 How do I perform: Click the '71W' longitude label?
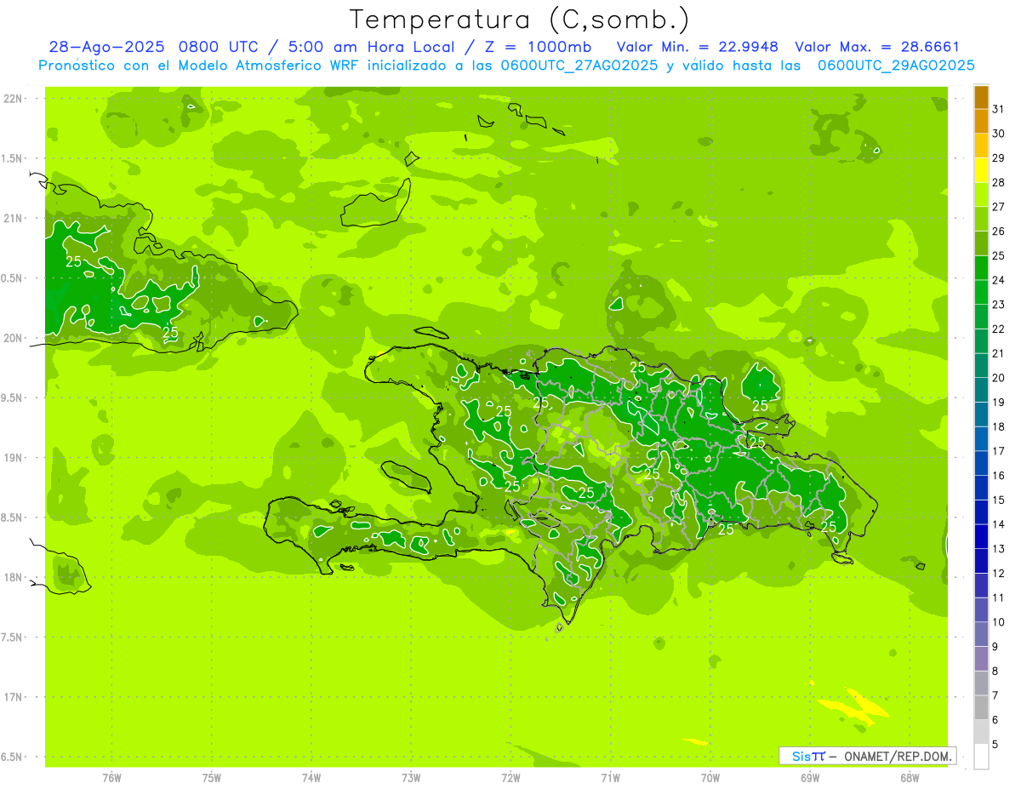(x=610, y=777)
